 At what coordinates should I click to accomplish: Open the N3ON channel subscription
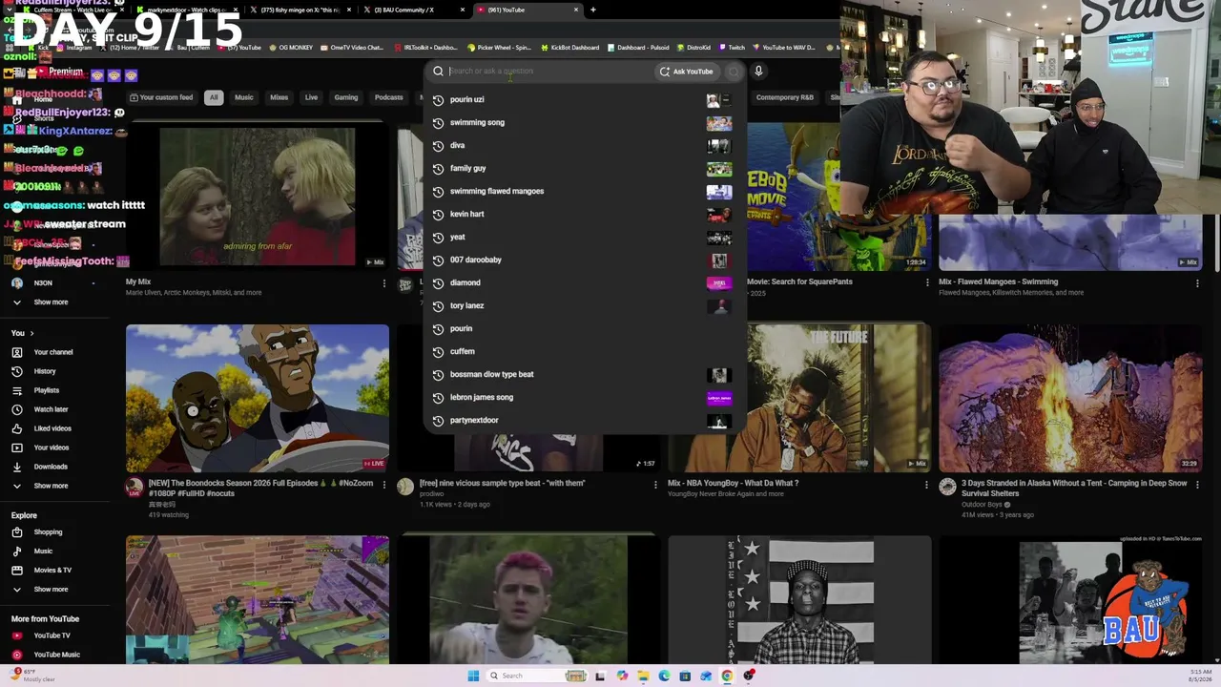click(x=43, y=283)
